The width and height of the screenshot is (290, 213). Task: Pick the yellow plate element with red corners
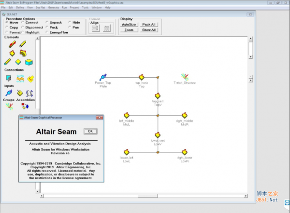tap(12, 53)
